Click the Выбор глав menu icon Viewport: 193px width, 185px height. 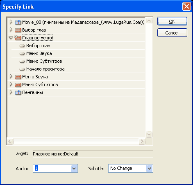coord(18,30)
